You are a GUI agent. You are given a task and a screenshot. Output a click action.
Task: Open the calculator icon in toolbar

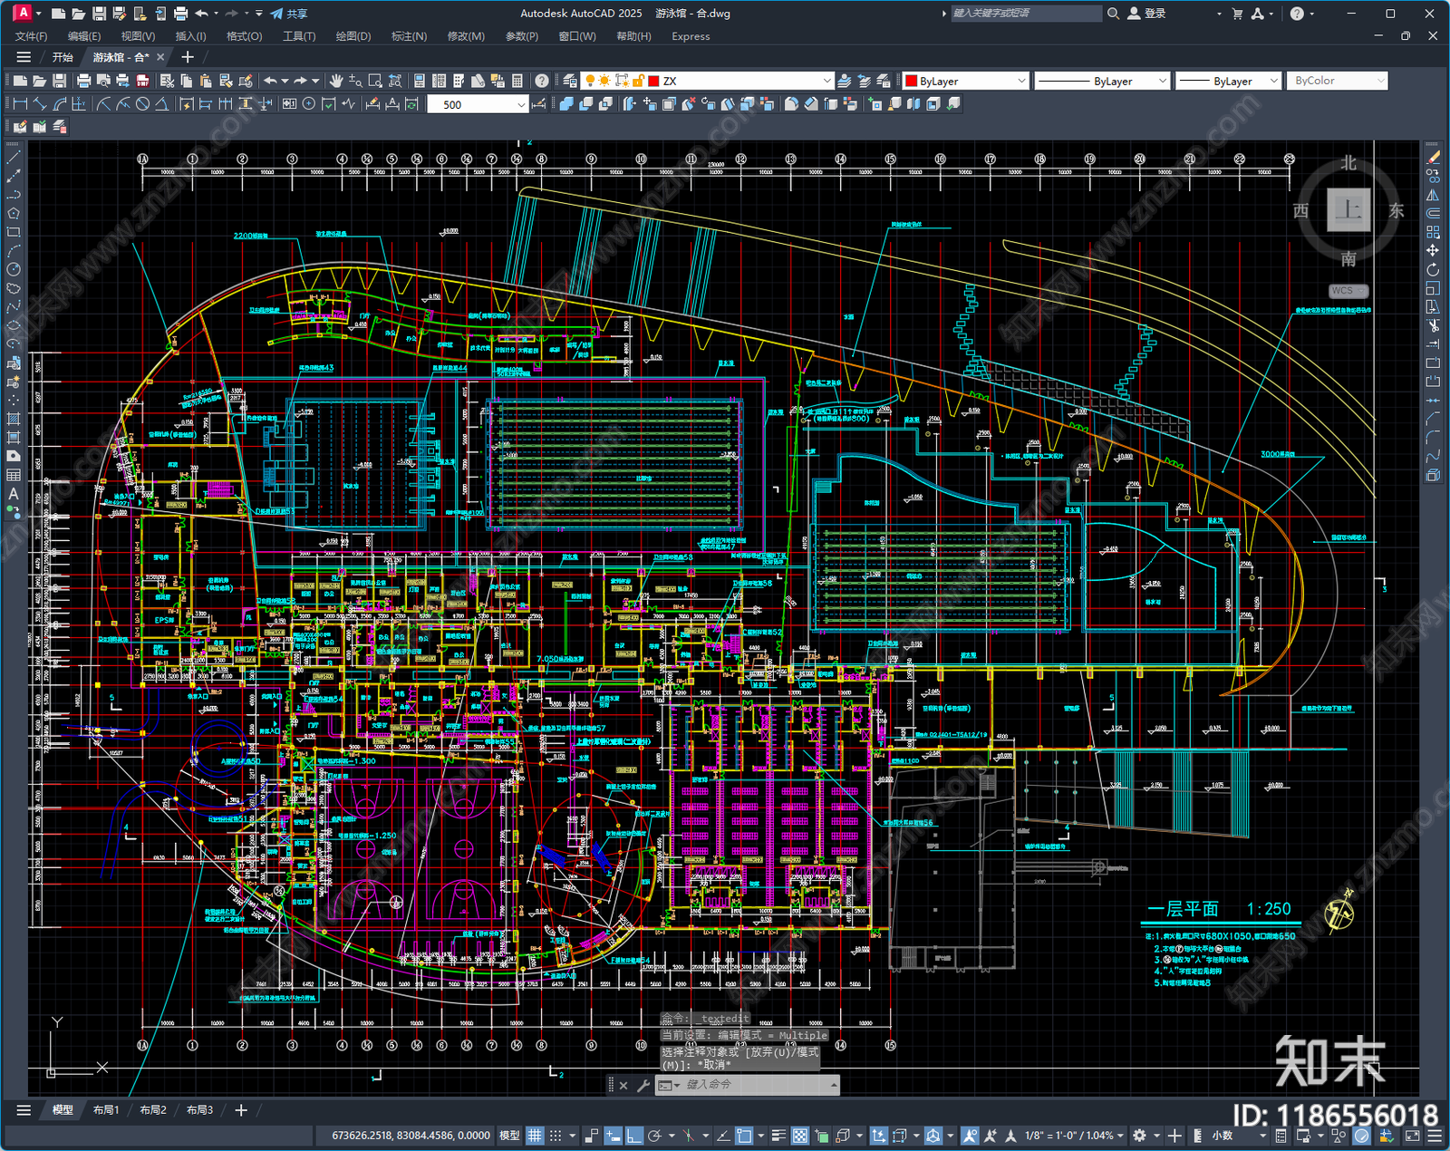pos(517,81)
